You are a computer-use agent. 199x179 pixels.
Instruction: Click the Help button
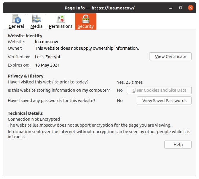point(178,145)
